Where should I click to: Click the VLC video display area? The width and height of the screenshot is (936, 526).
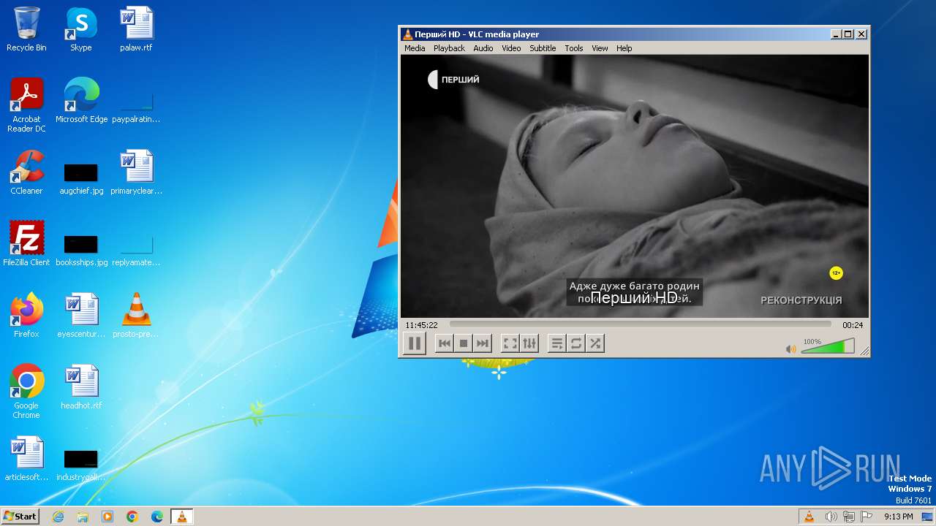coord(635,186)
